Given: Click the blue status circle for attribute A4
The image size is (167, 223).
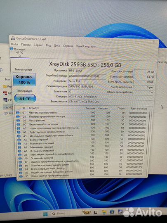Looking at the screenshot, I should [x=19, y=140].
